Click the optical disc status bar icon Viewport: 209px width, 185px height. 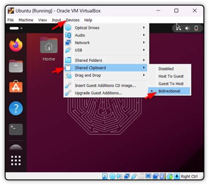pos(112,176)
